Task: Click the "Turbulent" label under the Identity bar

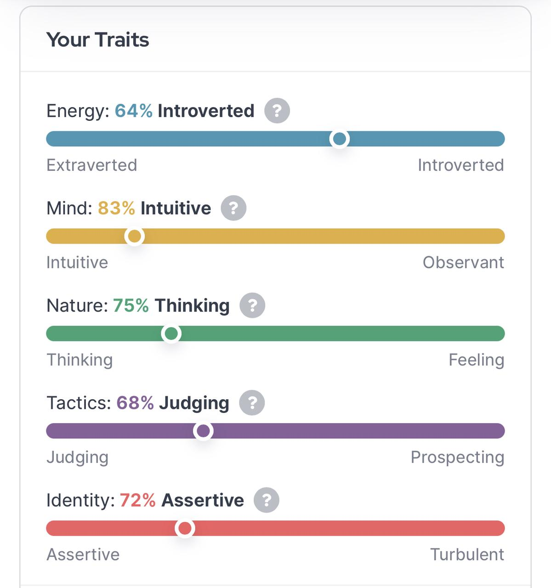Action: (467, 554)
